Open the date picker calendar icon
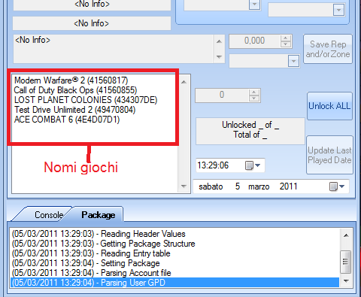The height and width of the screenshot is (297, 361). coord(337,186)
